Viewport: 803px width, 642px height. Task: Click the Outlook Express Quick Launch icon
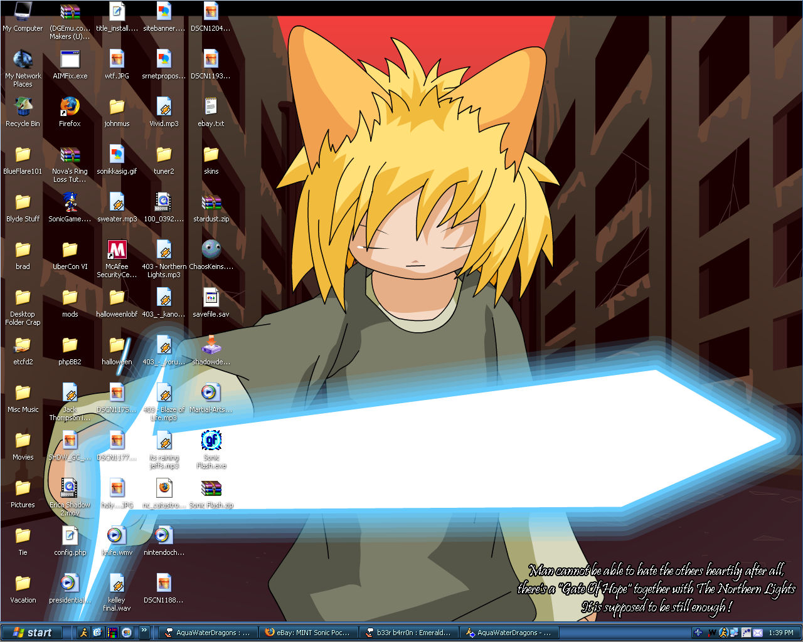coord(98,633)
